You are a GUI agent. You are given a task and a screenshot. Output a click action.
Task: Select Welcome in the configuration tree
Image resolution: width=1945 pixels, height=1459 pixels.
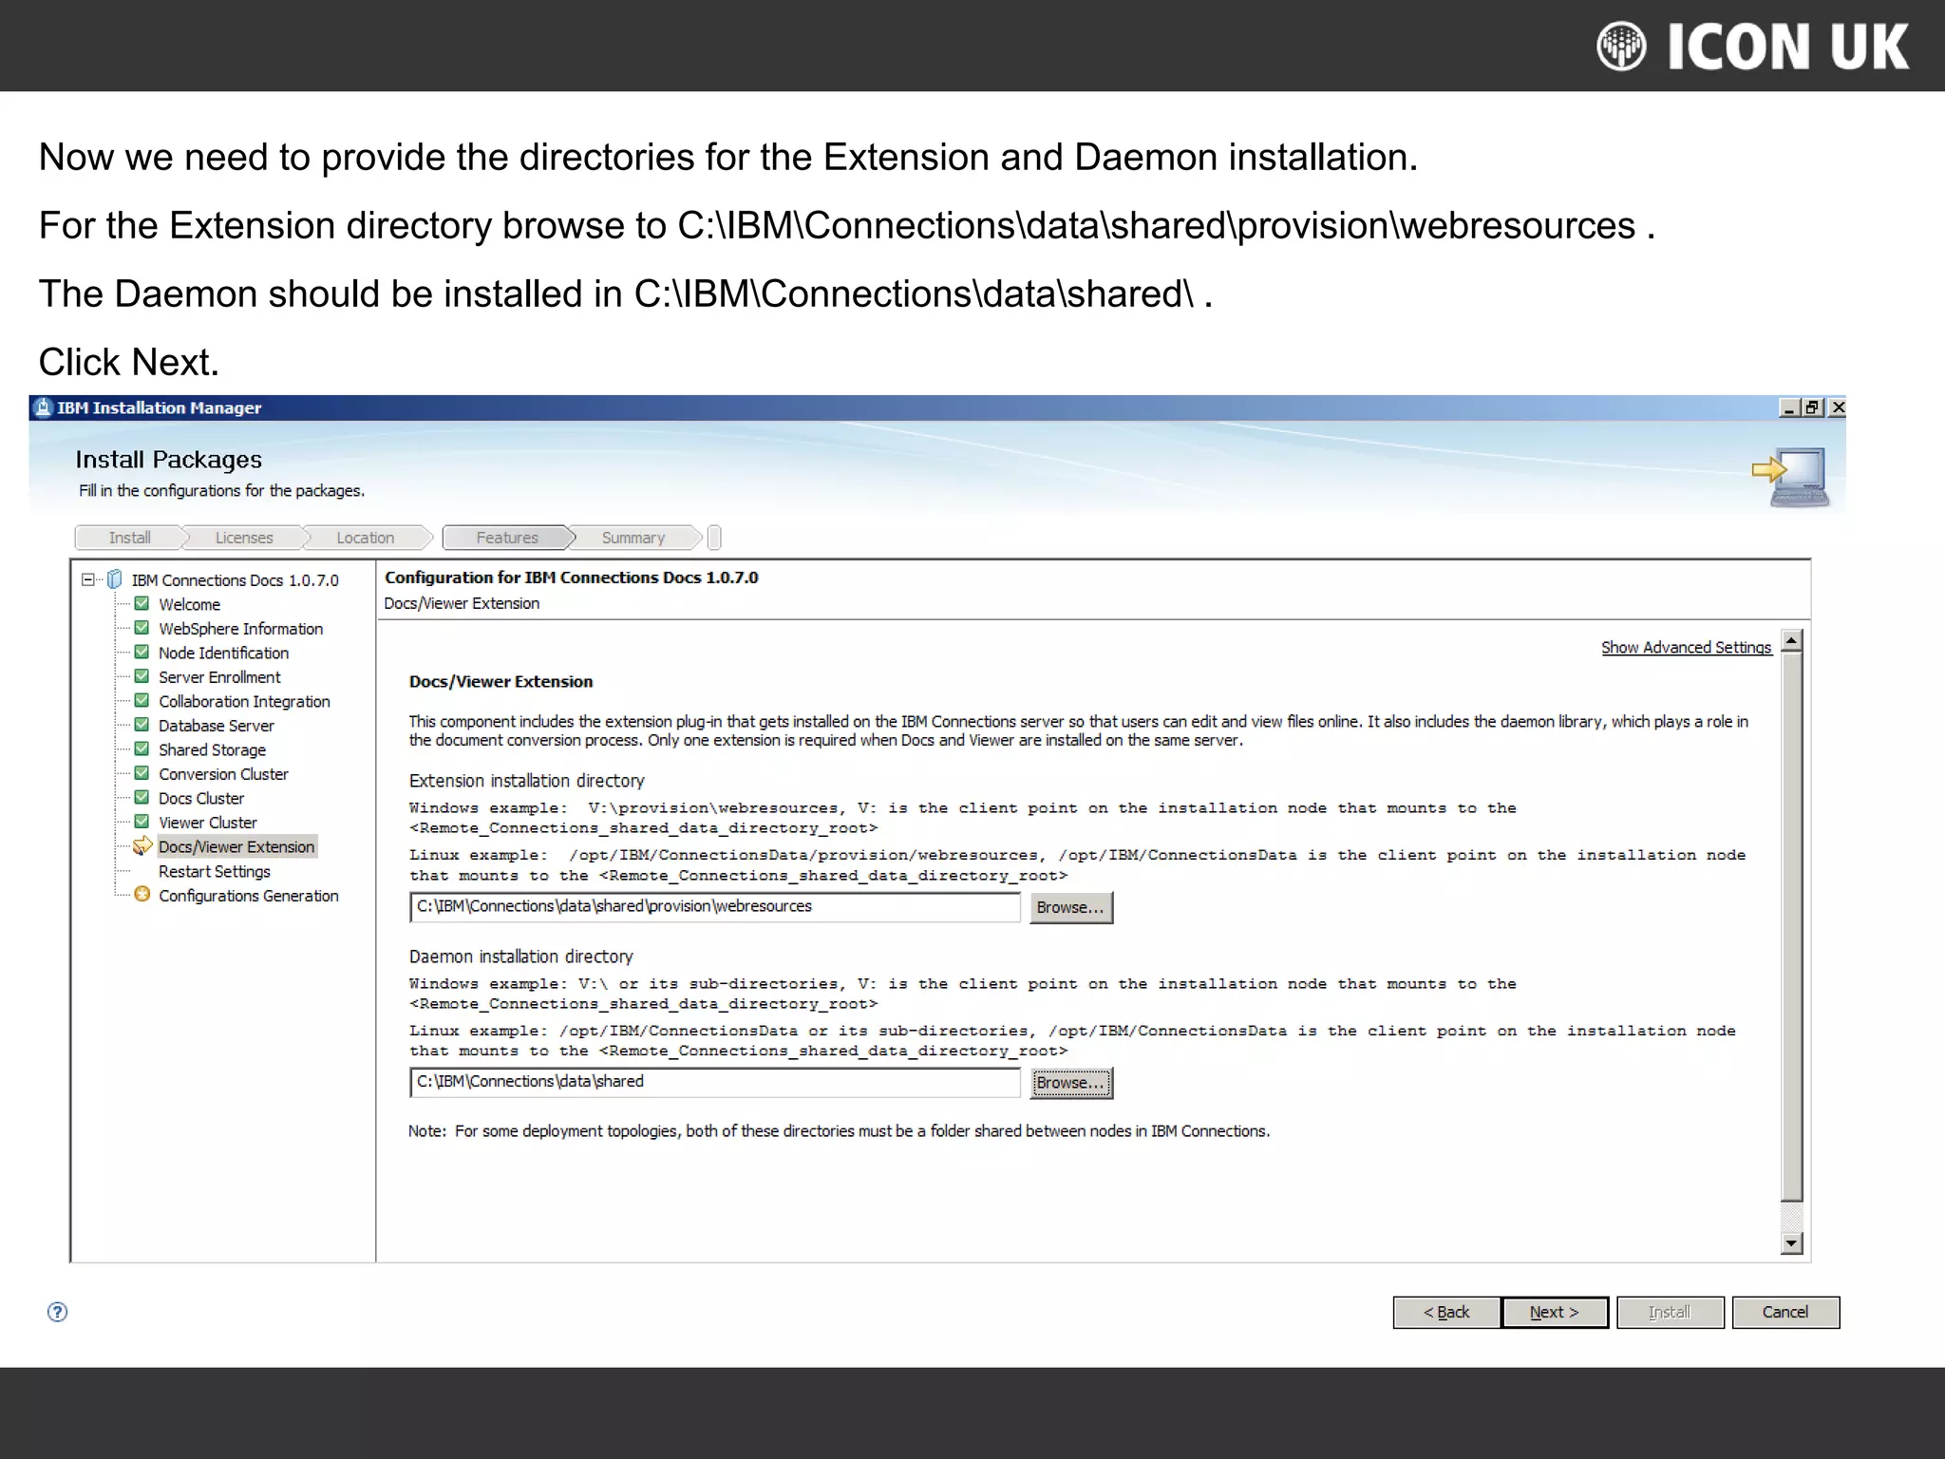click(x=189, y=604)
